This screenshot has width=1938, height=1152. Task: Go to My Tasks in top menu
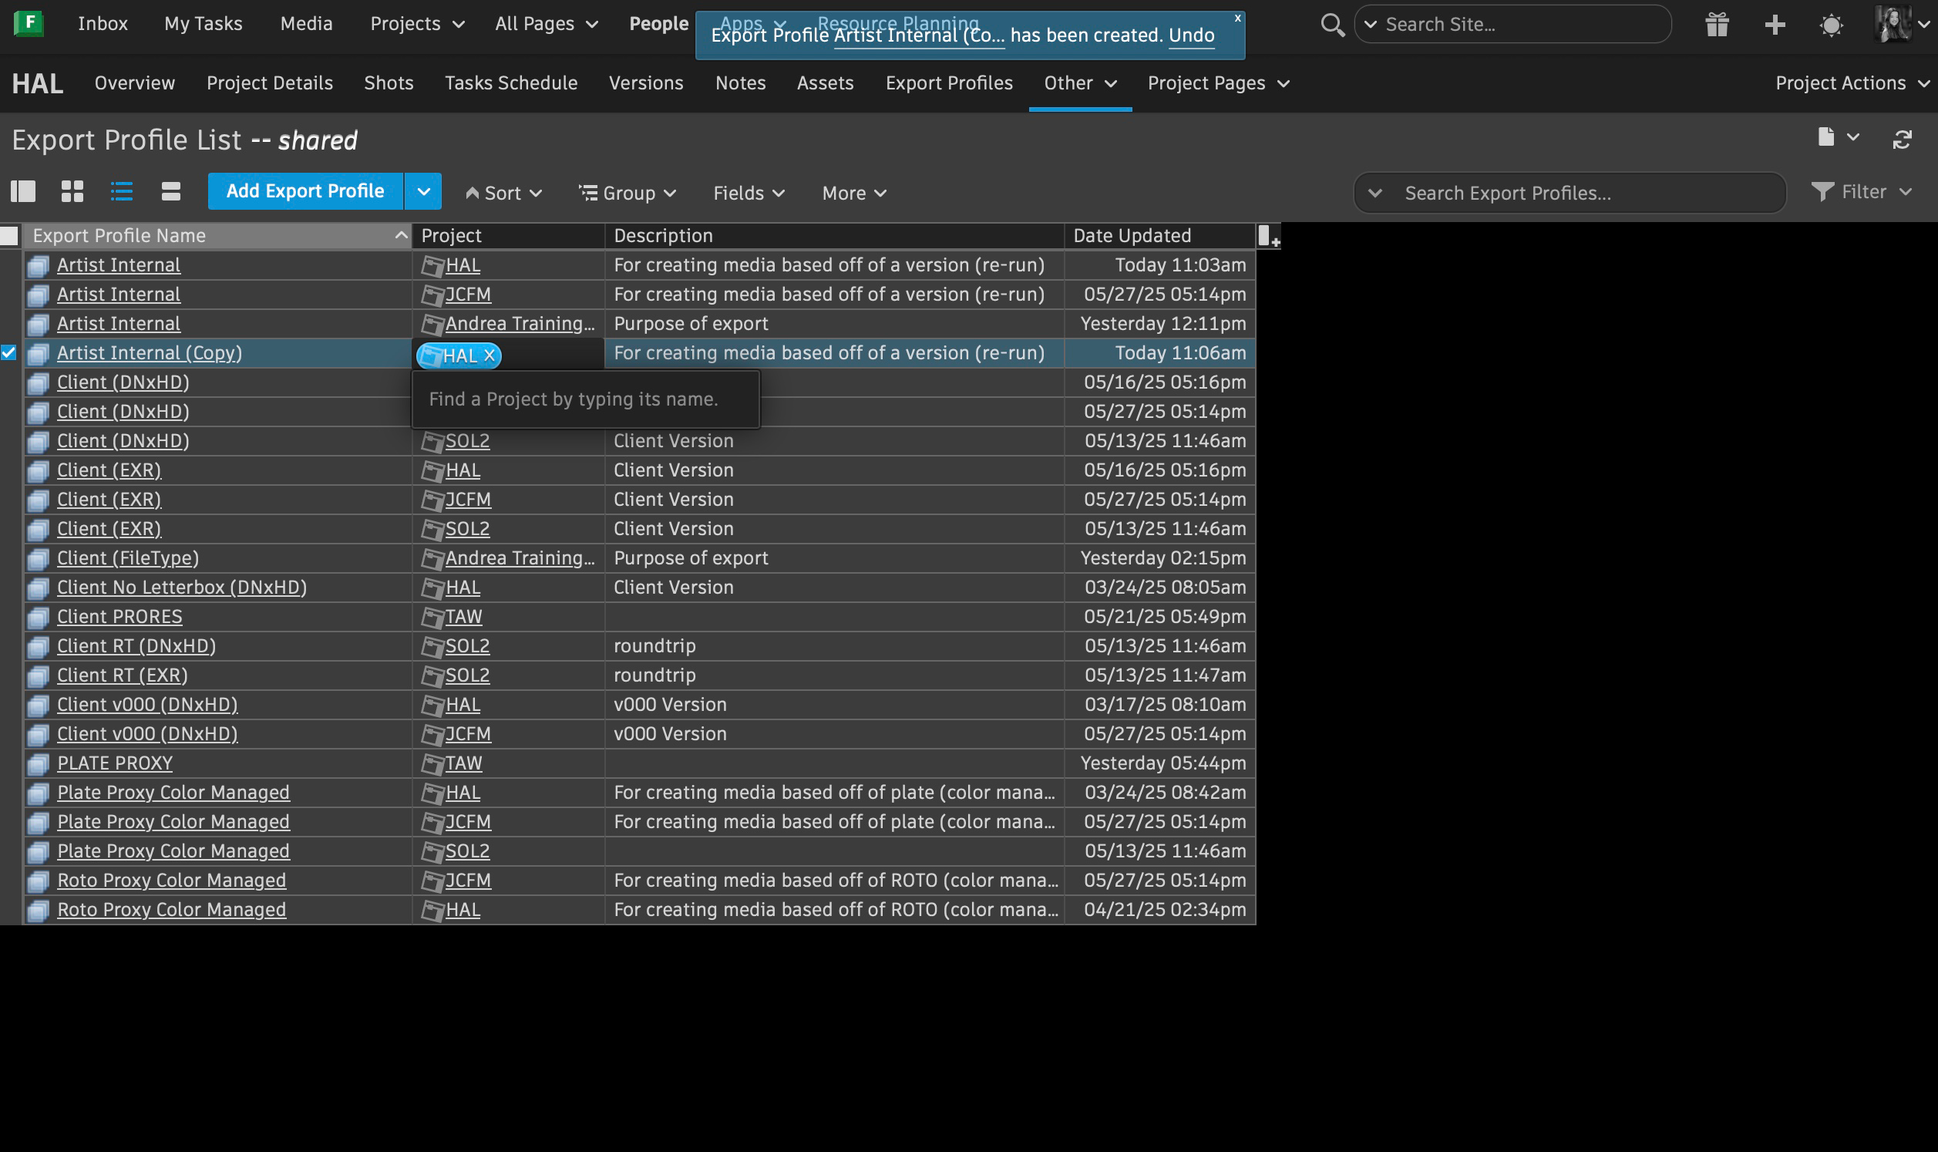click(204, 24)
